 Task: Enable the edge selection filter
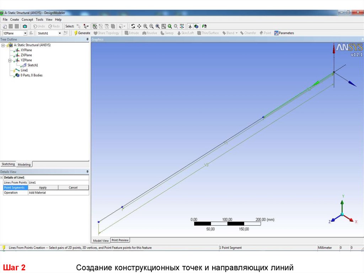point(101,26)
